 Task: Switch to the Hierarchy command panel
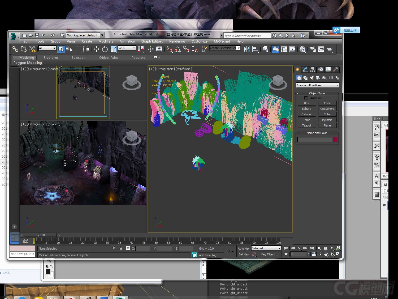tap(313, 69)
